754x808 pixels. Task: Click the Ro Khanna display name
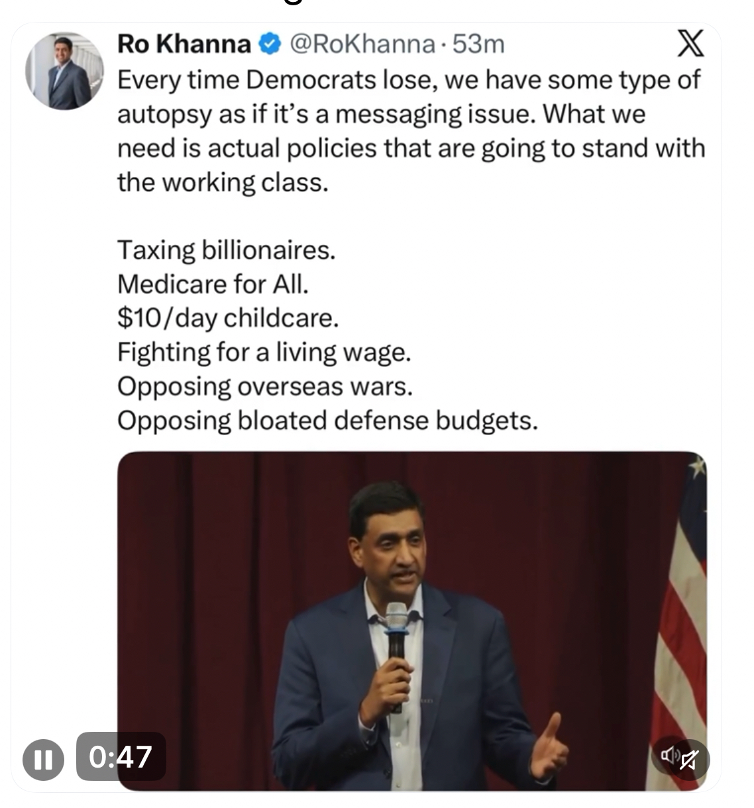point(184,44)
